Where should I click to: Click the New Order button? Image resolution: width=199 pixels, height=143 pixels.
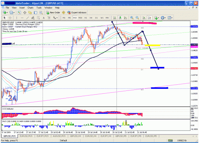[53, 12]
